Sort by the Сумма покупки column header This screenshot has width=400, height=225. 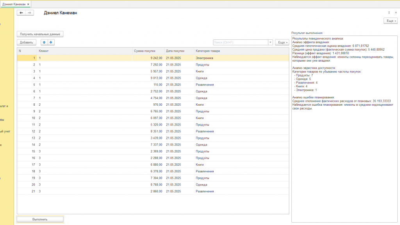tap(148, 51)
